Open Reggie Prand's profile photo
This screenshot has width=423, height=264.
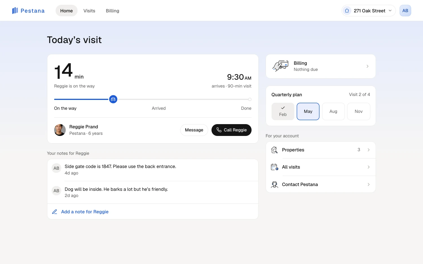[x=60, y=130]
